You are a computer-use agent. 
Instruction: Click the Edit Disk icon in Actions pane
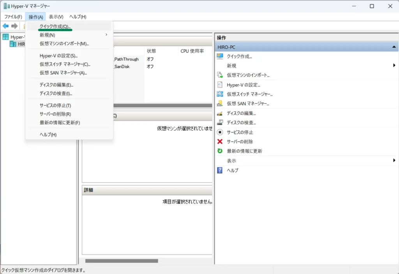coord(220,113)
